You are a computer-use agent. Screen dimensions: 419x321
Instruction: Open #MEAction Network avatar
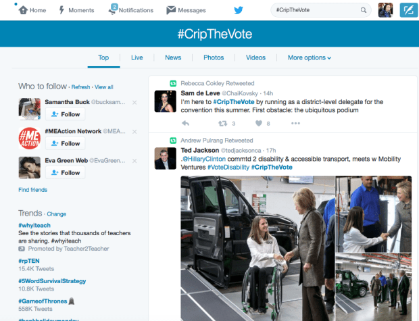click(x=29, y=138)
